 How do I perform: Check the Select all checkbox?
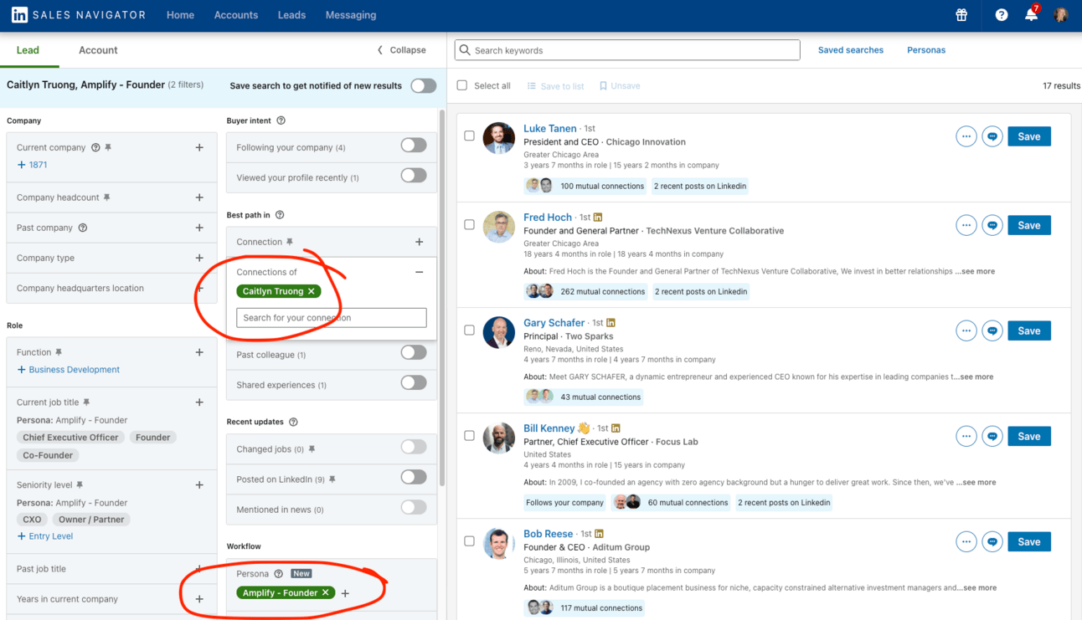point(461,85)
